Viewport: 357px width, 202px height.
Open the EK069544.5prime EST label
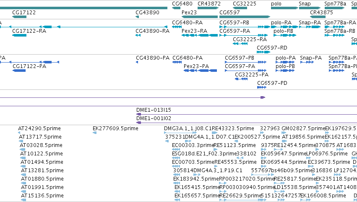[x=284, y=162]
